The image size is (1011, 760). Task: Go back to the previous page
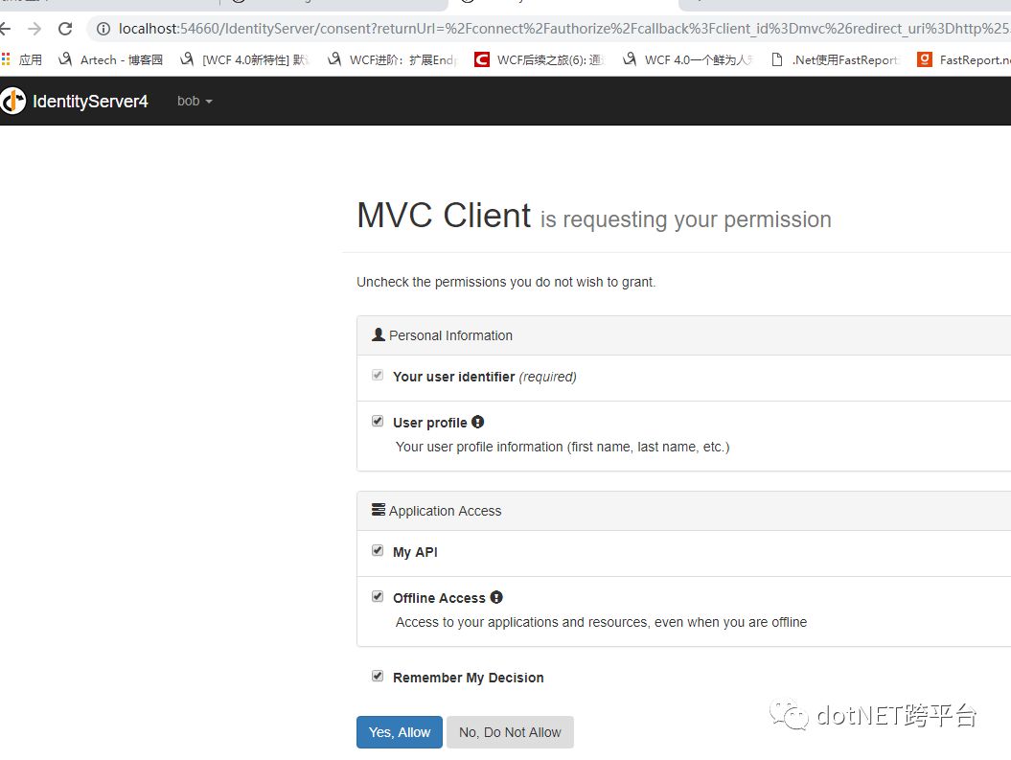5,29
